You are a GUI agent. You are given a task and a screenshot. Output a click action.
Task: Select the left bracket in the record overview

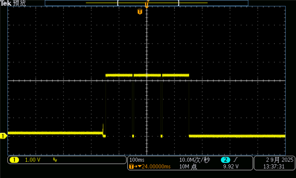[x=118, y=3]
